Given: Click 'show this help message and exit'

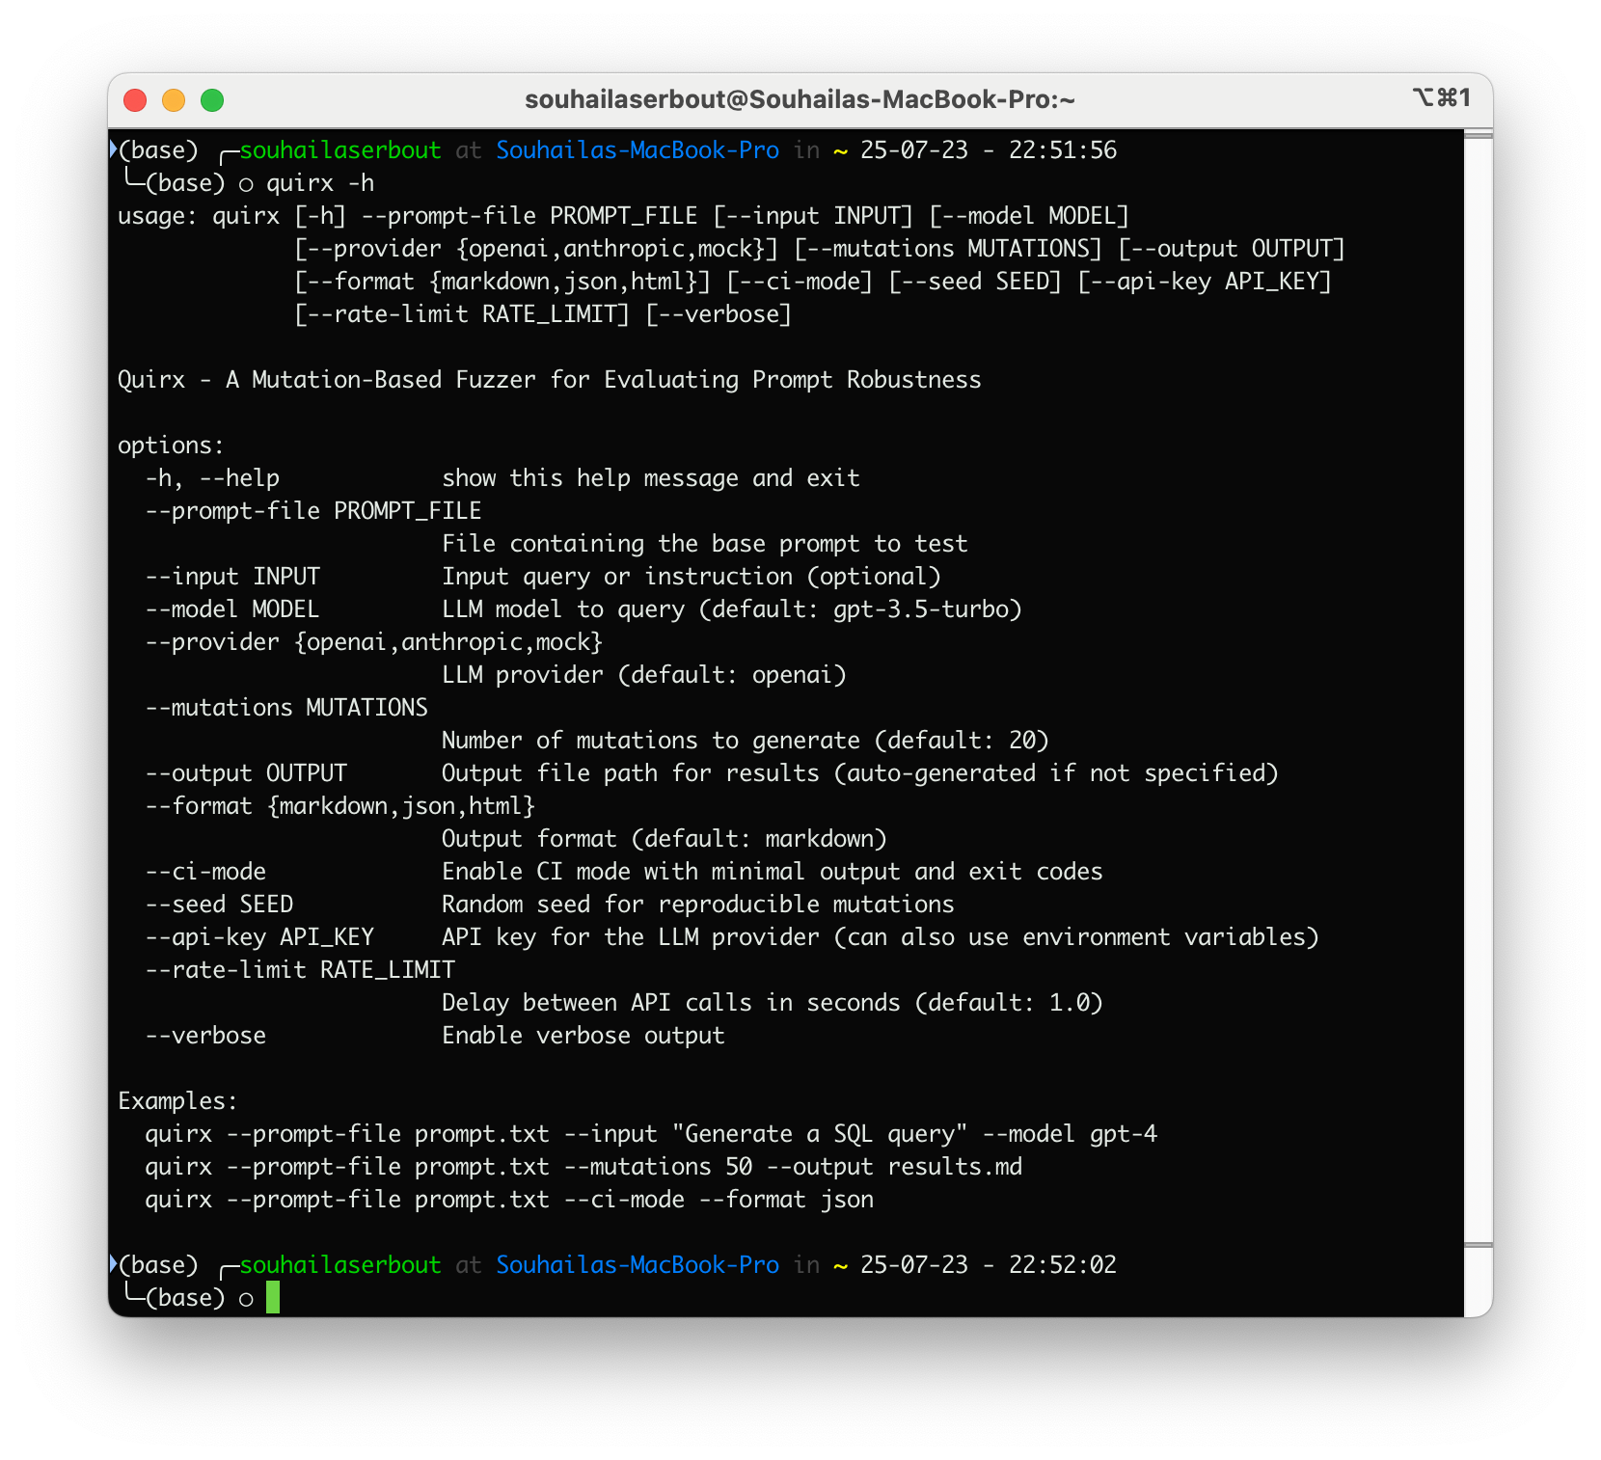Looking at the screenshot, I should [x=651, y=478].
